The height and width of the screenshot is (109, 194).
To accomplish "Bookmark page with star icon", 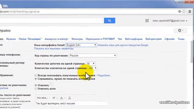I will coord(184,12).
